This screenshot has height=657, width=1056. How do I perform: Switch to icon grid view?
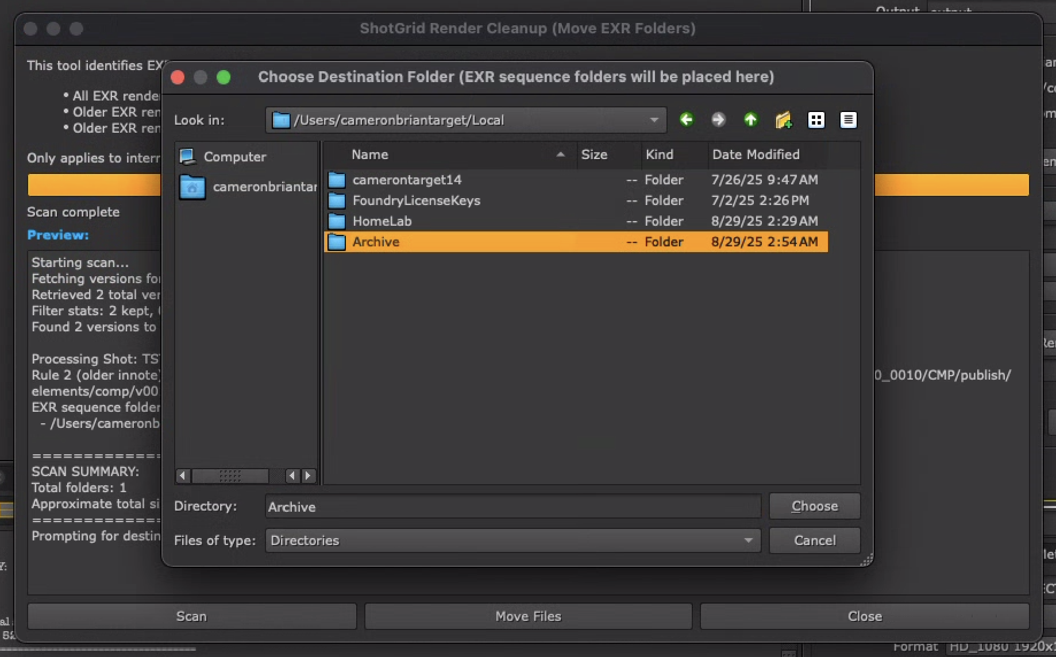(x=816, y=120)
